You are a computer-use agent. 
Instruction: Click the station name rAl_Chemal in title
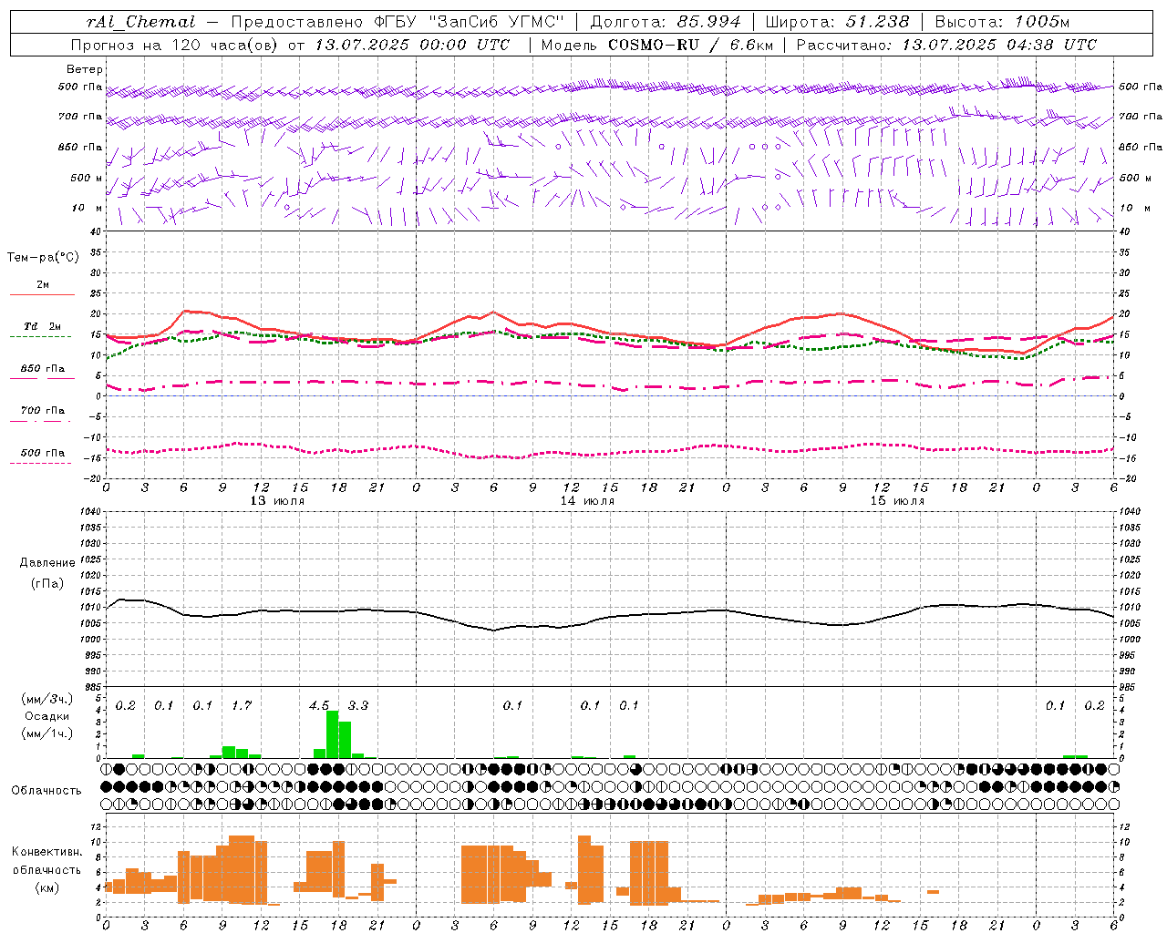tap(141, 22)
